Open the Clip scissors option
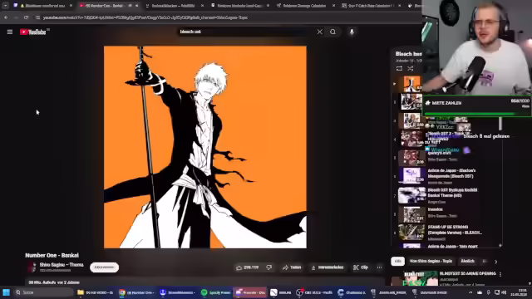532x299 pixels. click(361, 267)
